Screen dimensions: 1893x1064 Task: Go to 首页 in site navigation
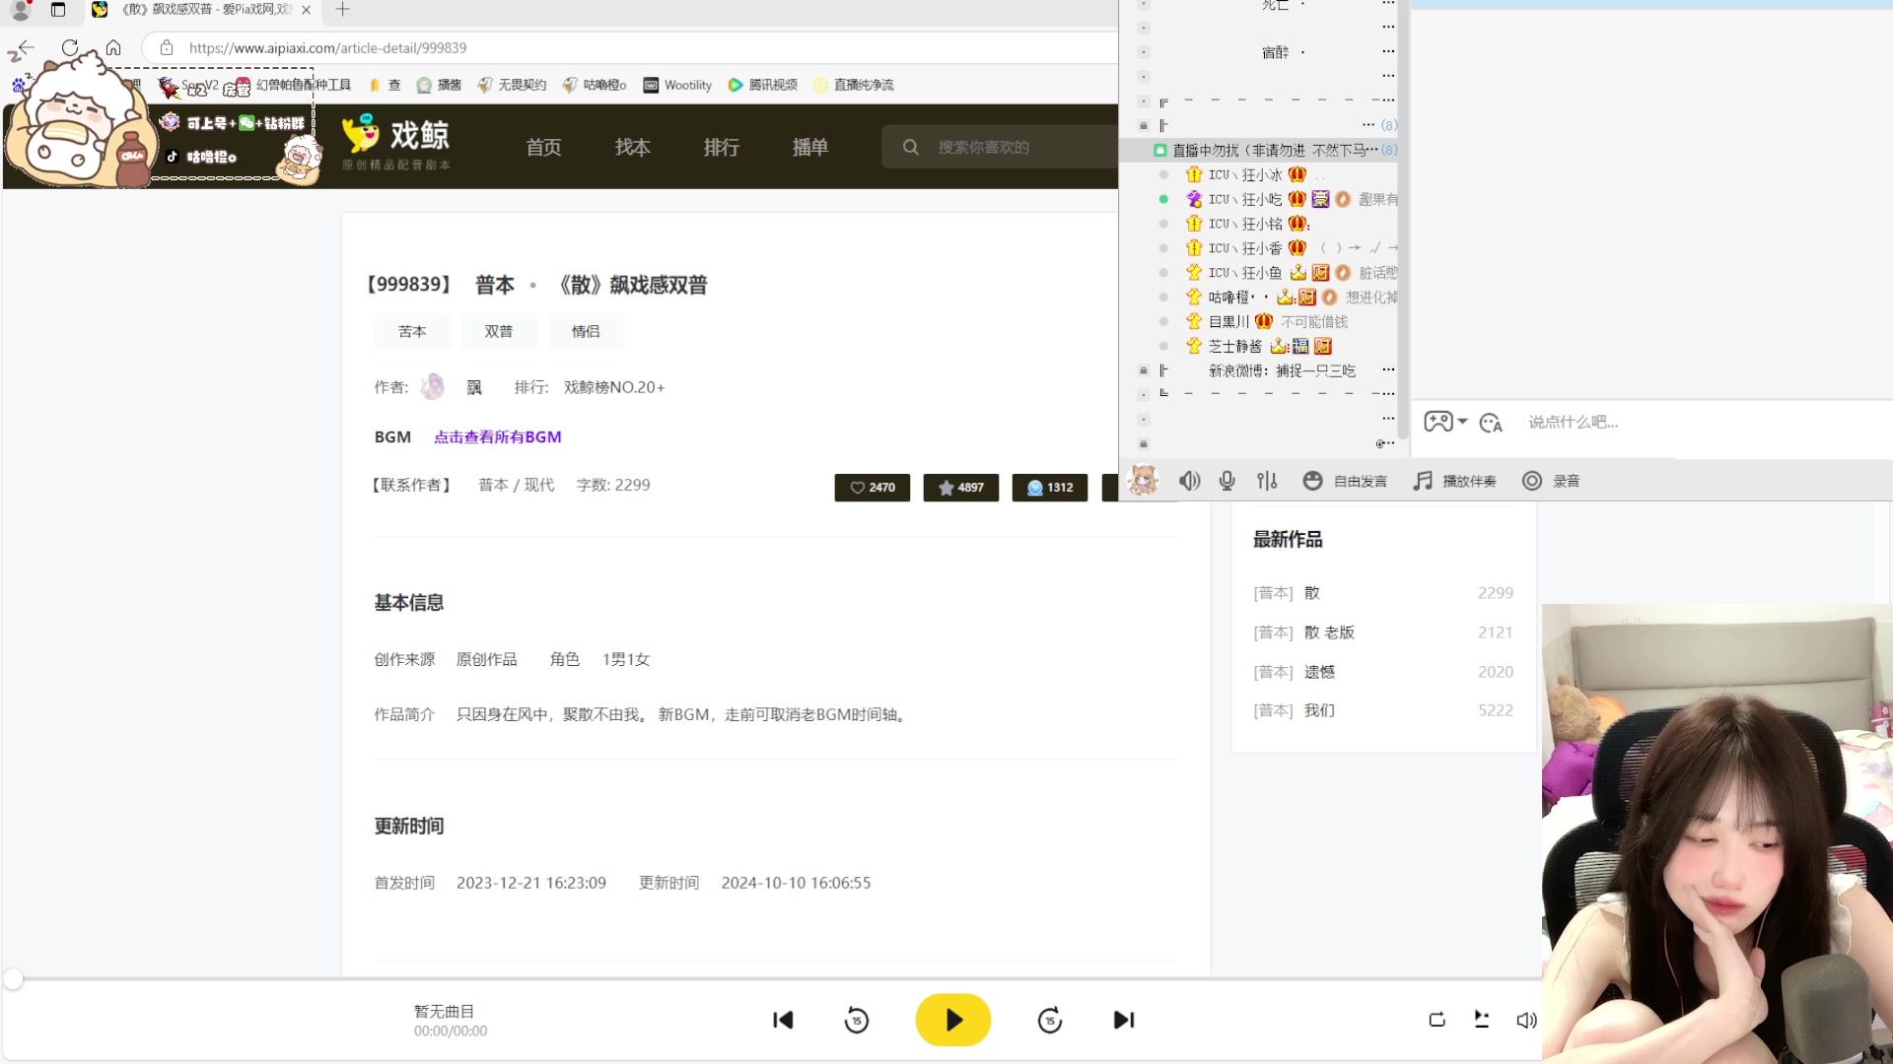click(543, 147)
